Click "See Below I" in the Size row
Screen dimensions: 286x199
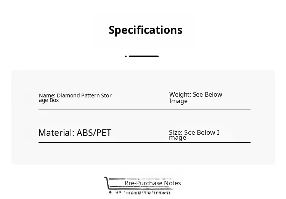click(202, 132)
